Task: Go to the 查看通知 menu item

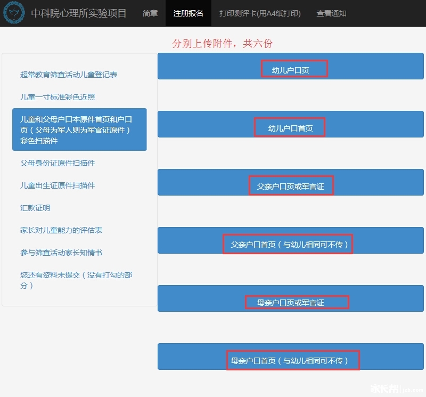Action: pyautogui.click(x=331, y=13)
